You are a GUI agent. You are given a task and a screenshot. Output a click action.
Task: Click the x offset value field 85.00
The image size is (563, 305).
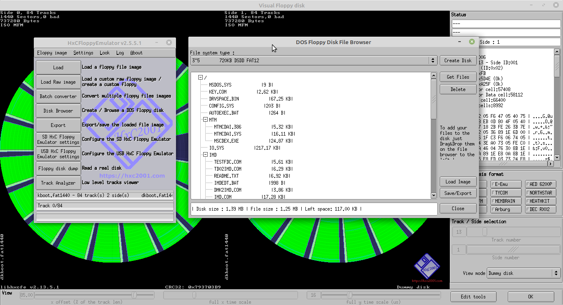click(x=26, y=295)
